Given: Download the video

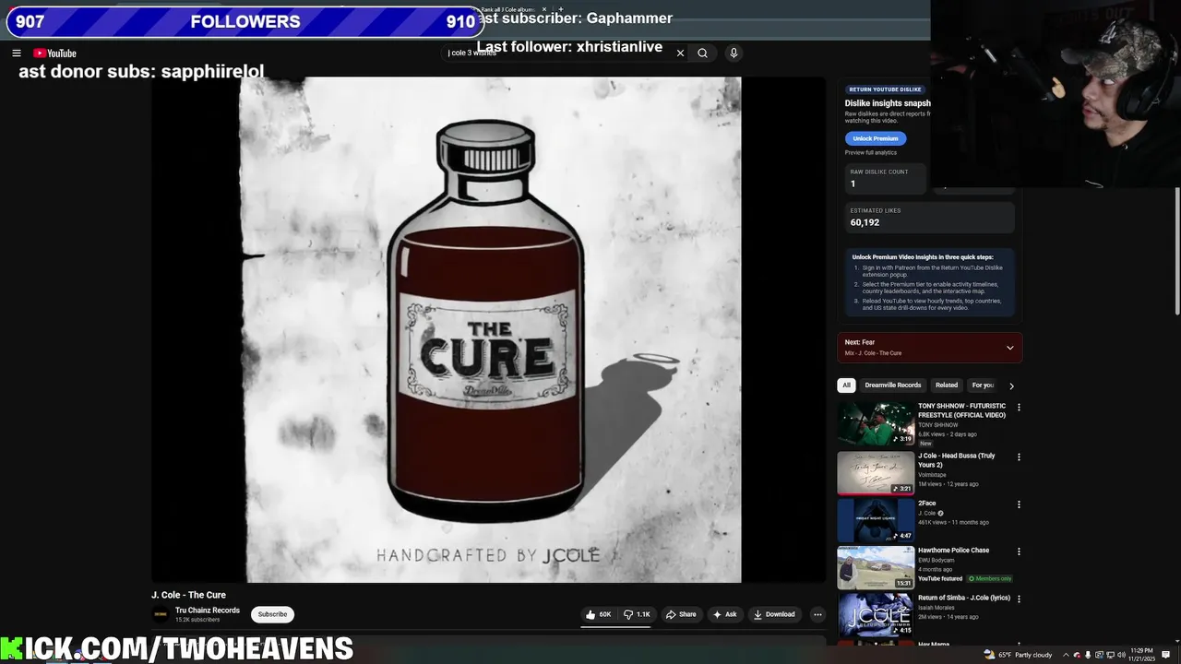Looking at the screenshot, I should coord(774,614).
